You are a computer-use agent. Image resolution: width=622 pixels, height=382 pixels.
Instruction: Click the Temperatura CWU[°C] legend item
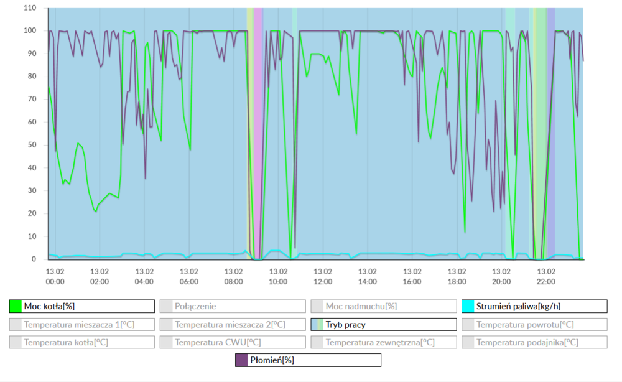[x=232, y=342]
